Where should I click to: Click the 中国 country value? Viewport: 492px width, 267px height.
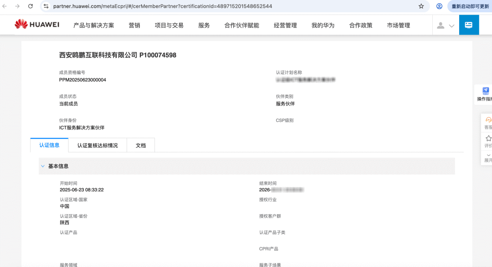pos(64,206)
